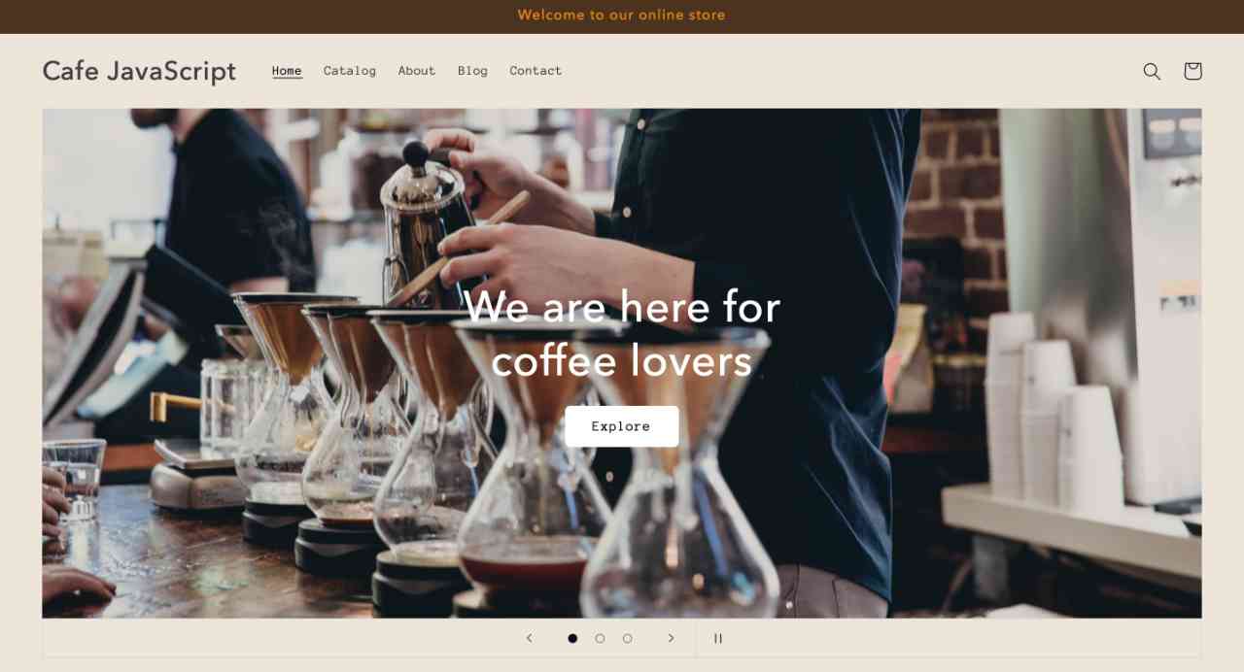
Task: Open the Home menu item
Action: coord(287,71)
